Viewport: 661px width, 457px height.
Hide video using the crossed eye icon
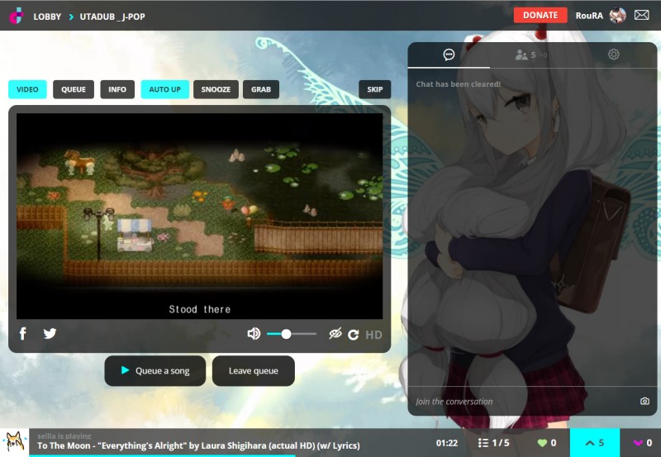tap(335, 334)
